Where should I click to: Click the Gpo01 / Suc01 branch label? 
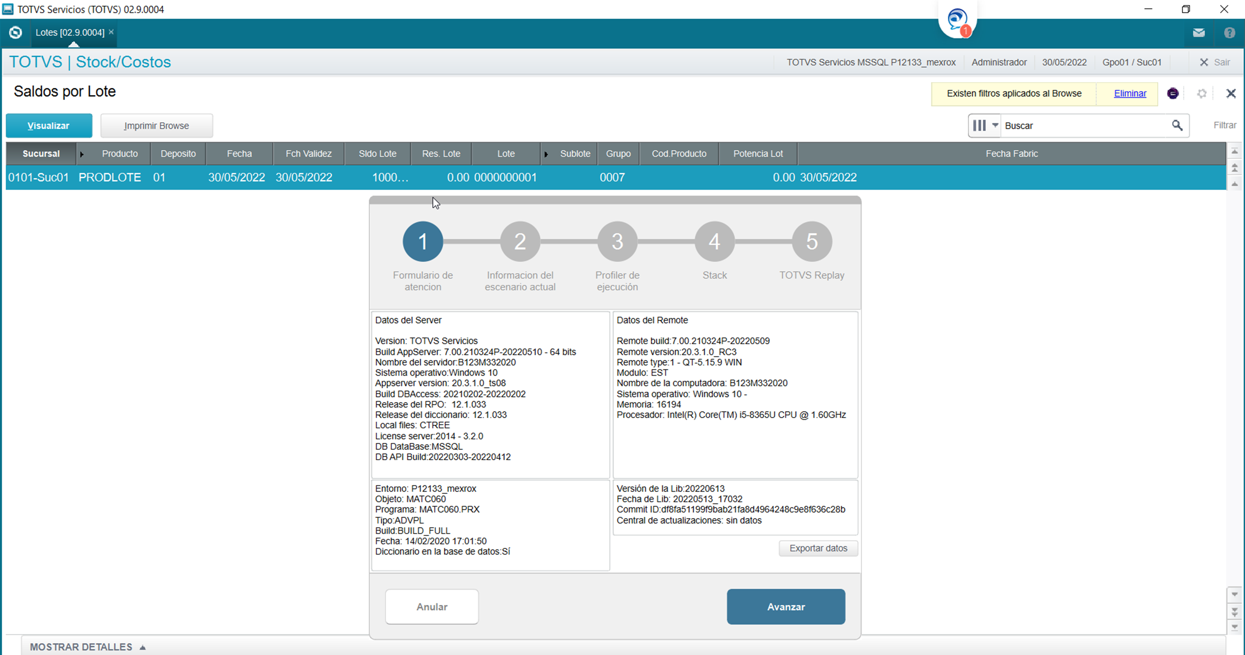point(1132,62)
